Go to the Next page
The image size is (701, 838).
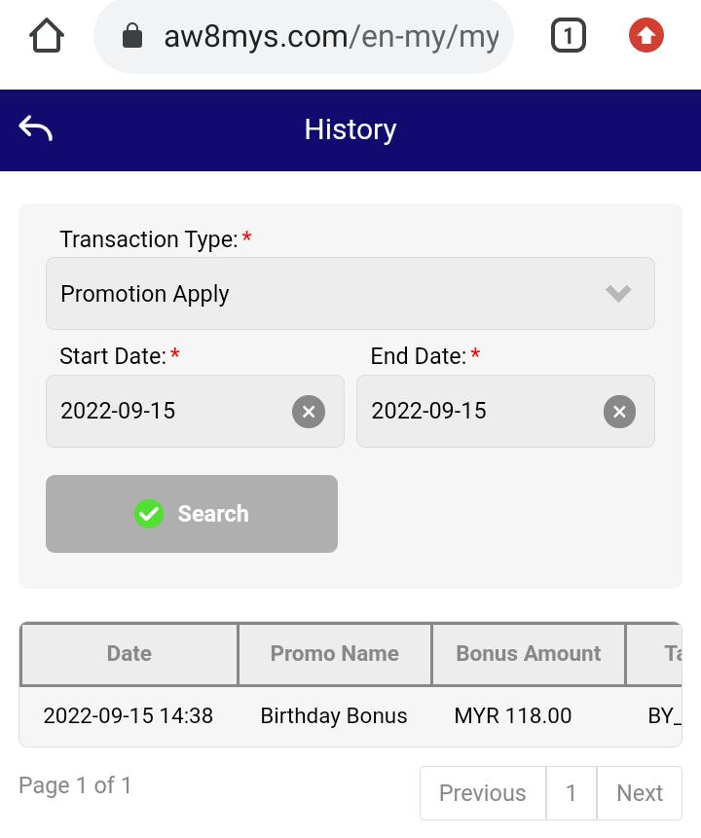point(640,793)
